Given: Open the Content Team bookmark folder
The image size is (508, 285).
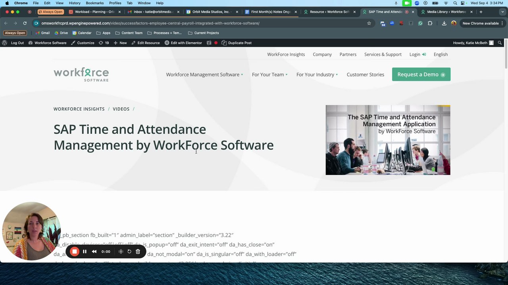Looking at the screenshot, I should coord(129,33).
